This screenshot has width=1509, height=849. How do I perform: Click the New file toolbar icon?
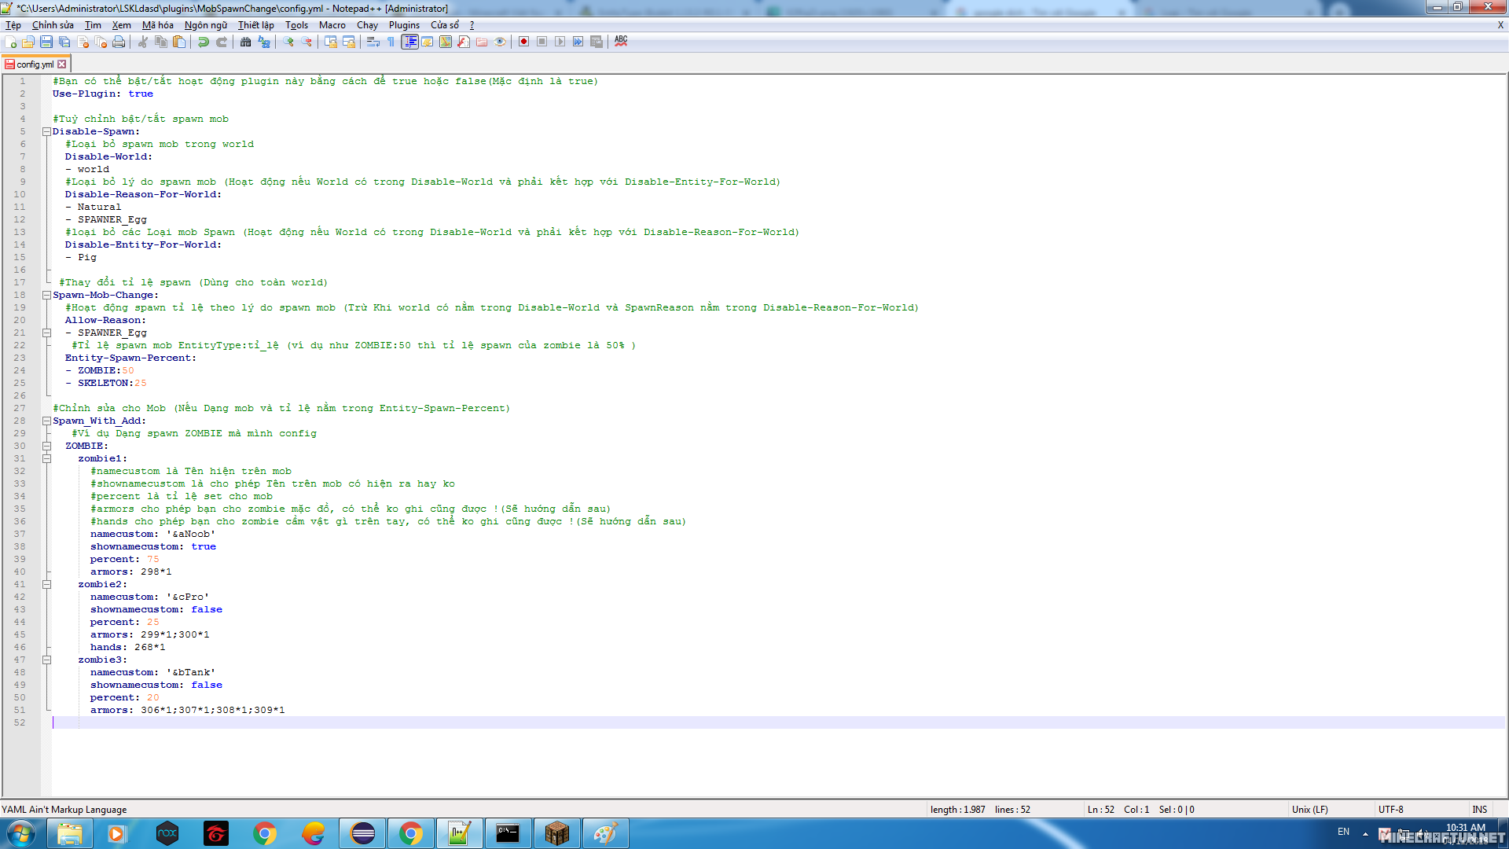(11, 42)
